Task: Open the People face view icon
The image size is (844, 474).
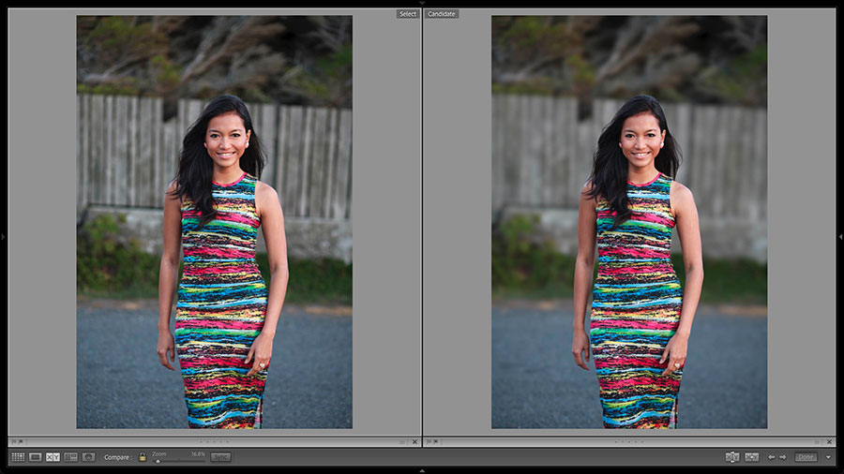Action: 88,457
